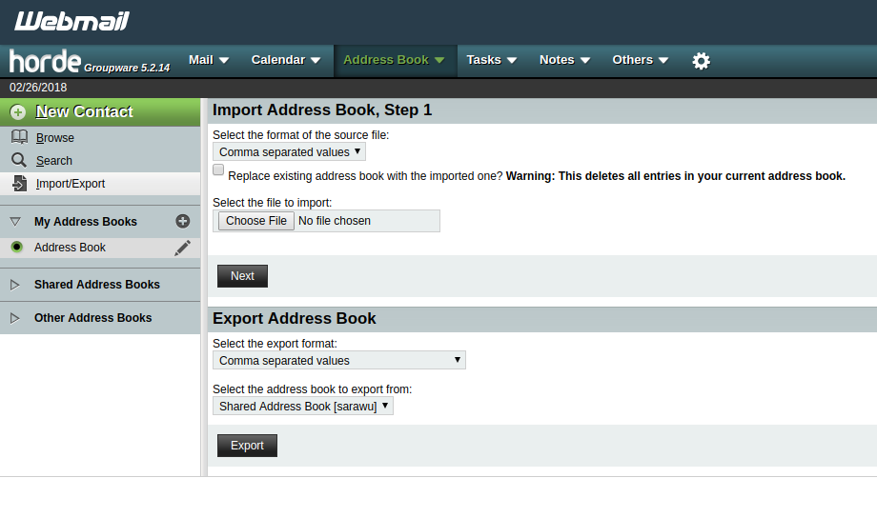Image resolution: width=877 pixels, height=518 pixels.
Task: Click the green New Contact plus icon
Action: 18,111
